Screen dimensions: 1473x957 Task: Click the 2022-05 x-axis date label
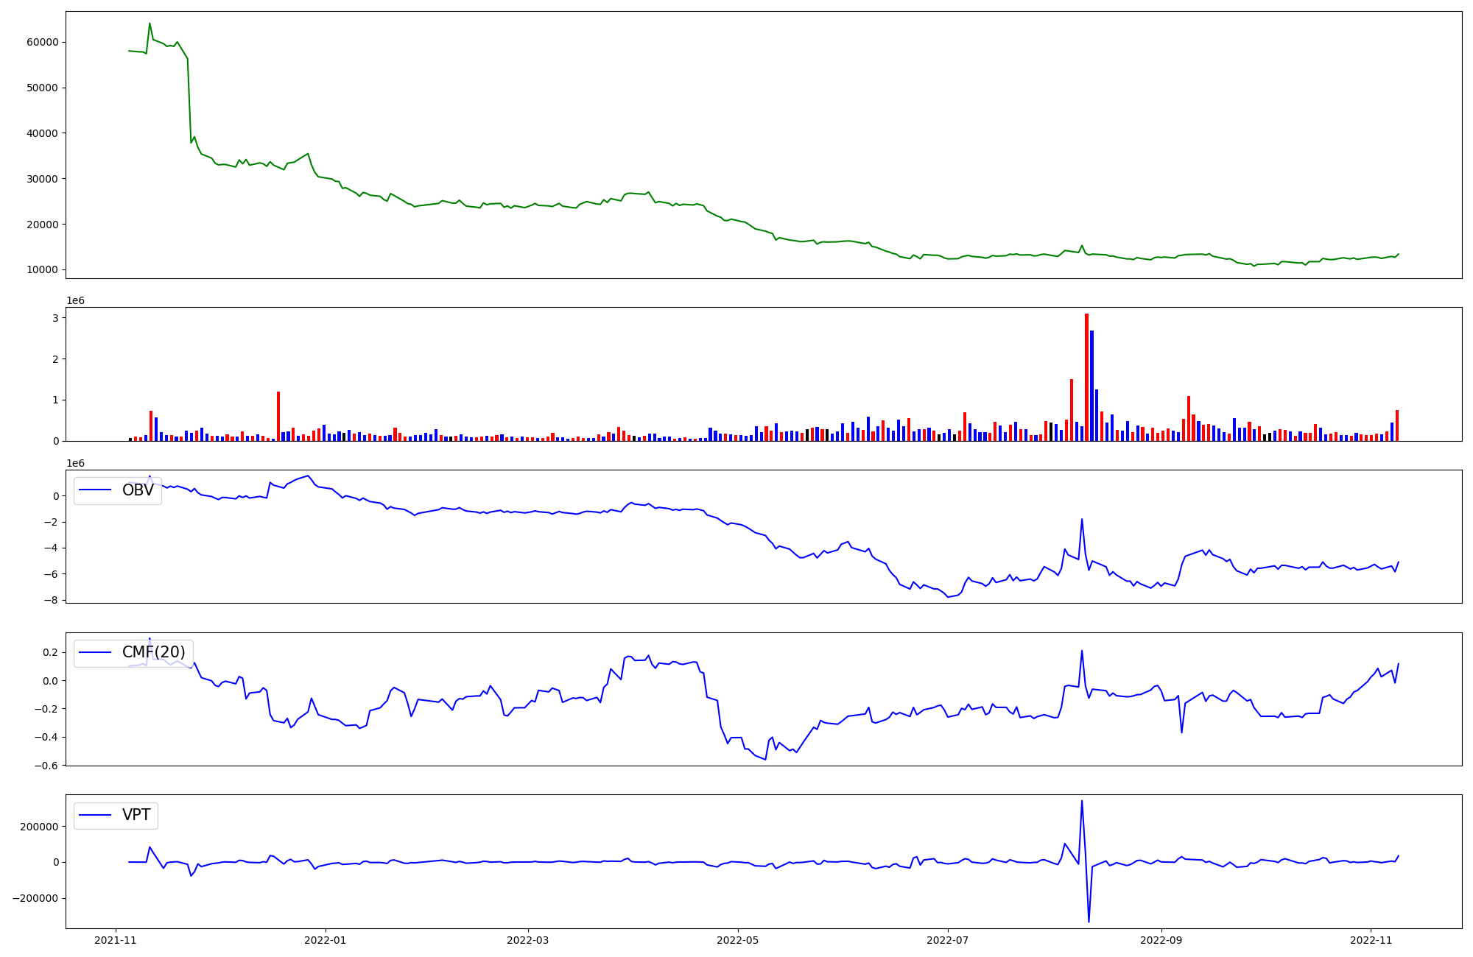pos(737,940)
